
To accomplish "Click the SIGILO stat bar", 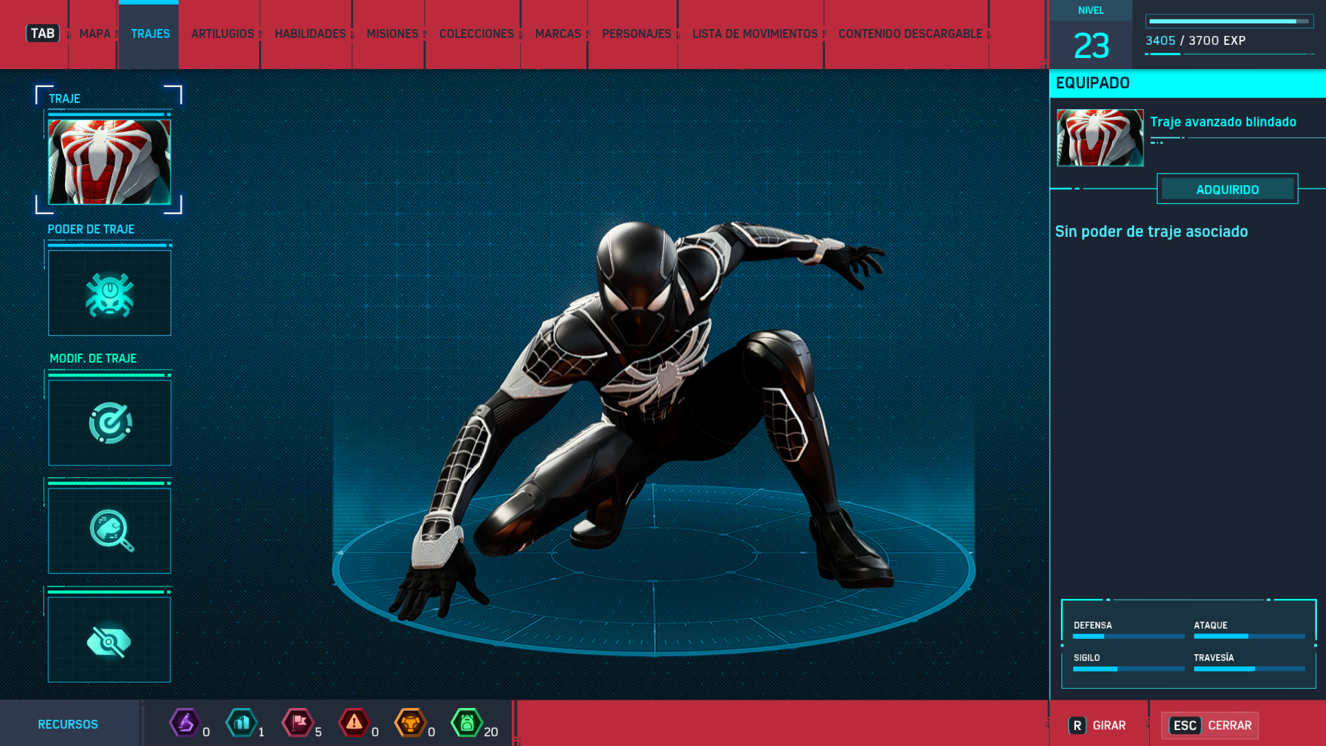I will (x=1128, y=669).
